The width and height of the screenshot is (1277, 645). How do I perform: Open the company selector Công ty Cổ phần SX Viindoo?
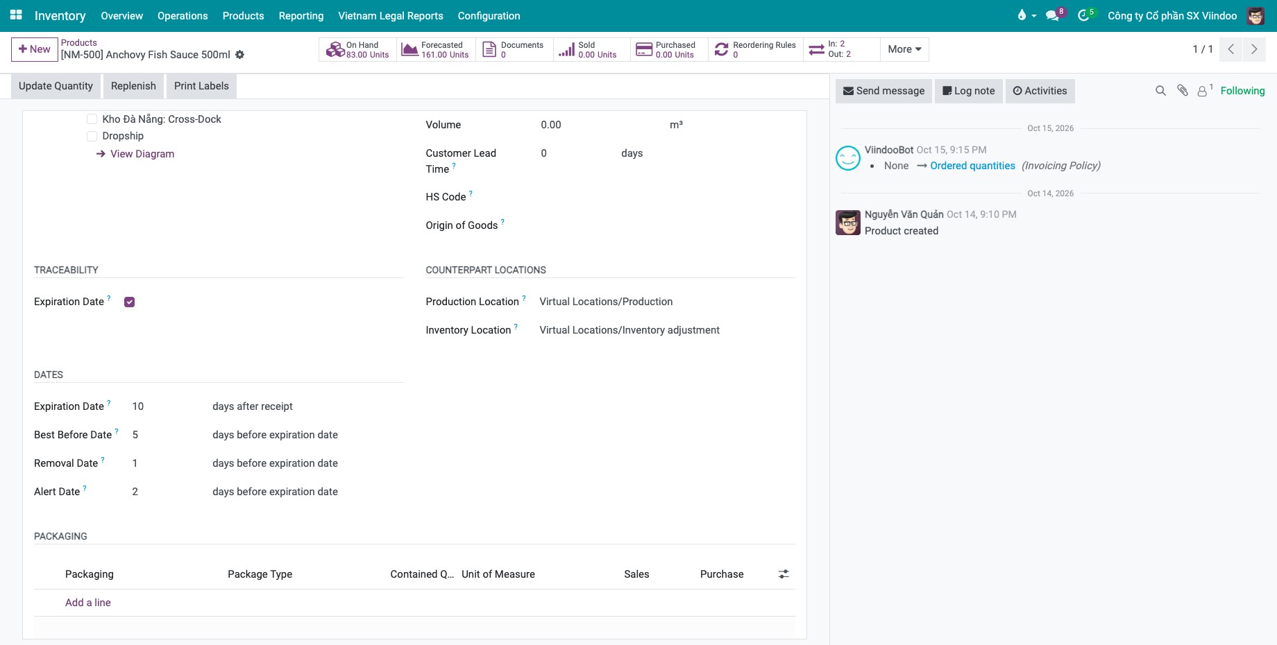pos(1172,16)
